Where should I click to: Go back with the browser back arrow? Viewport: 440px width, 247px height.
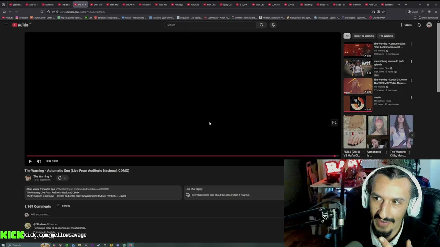tap(10, 12)
